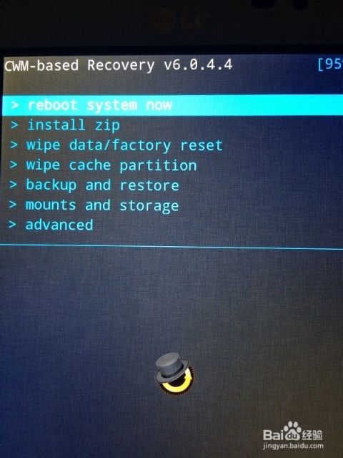The height and width of the screenshot is (458, 343).
Task: Expand the arrow next to backup and restore
Action: (13, 185)
